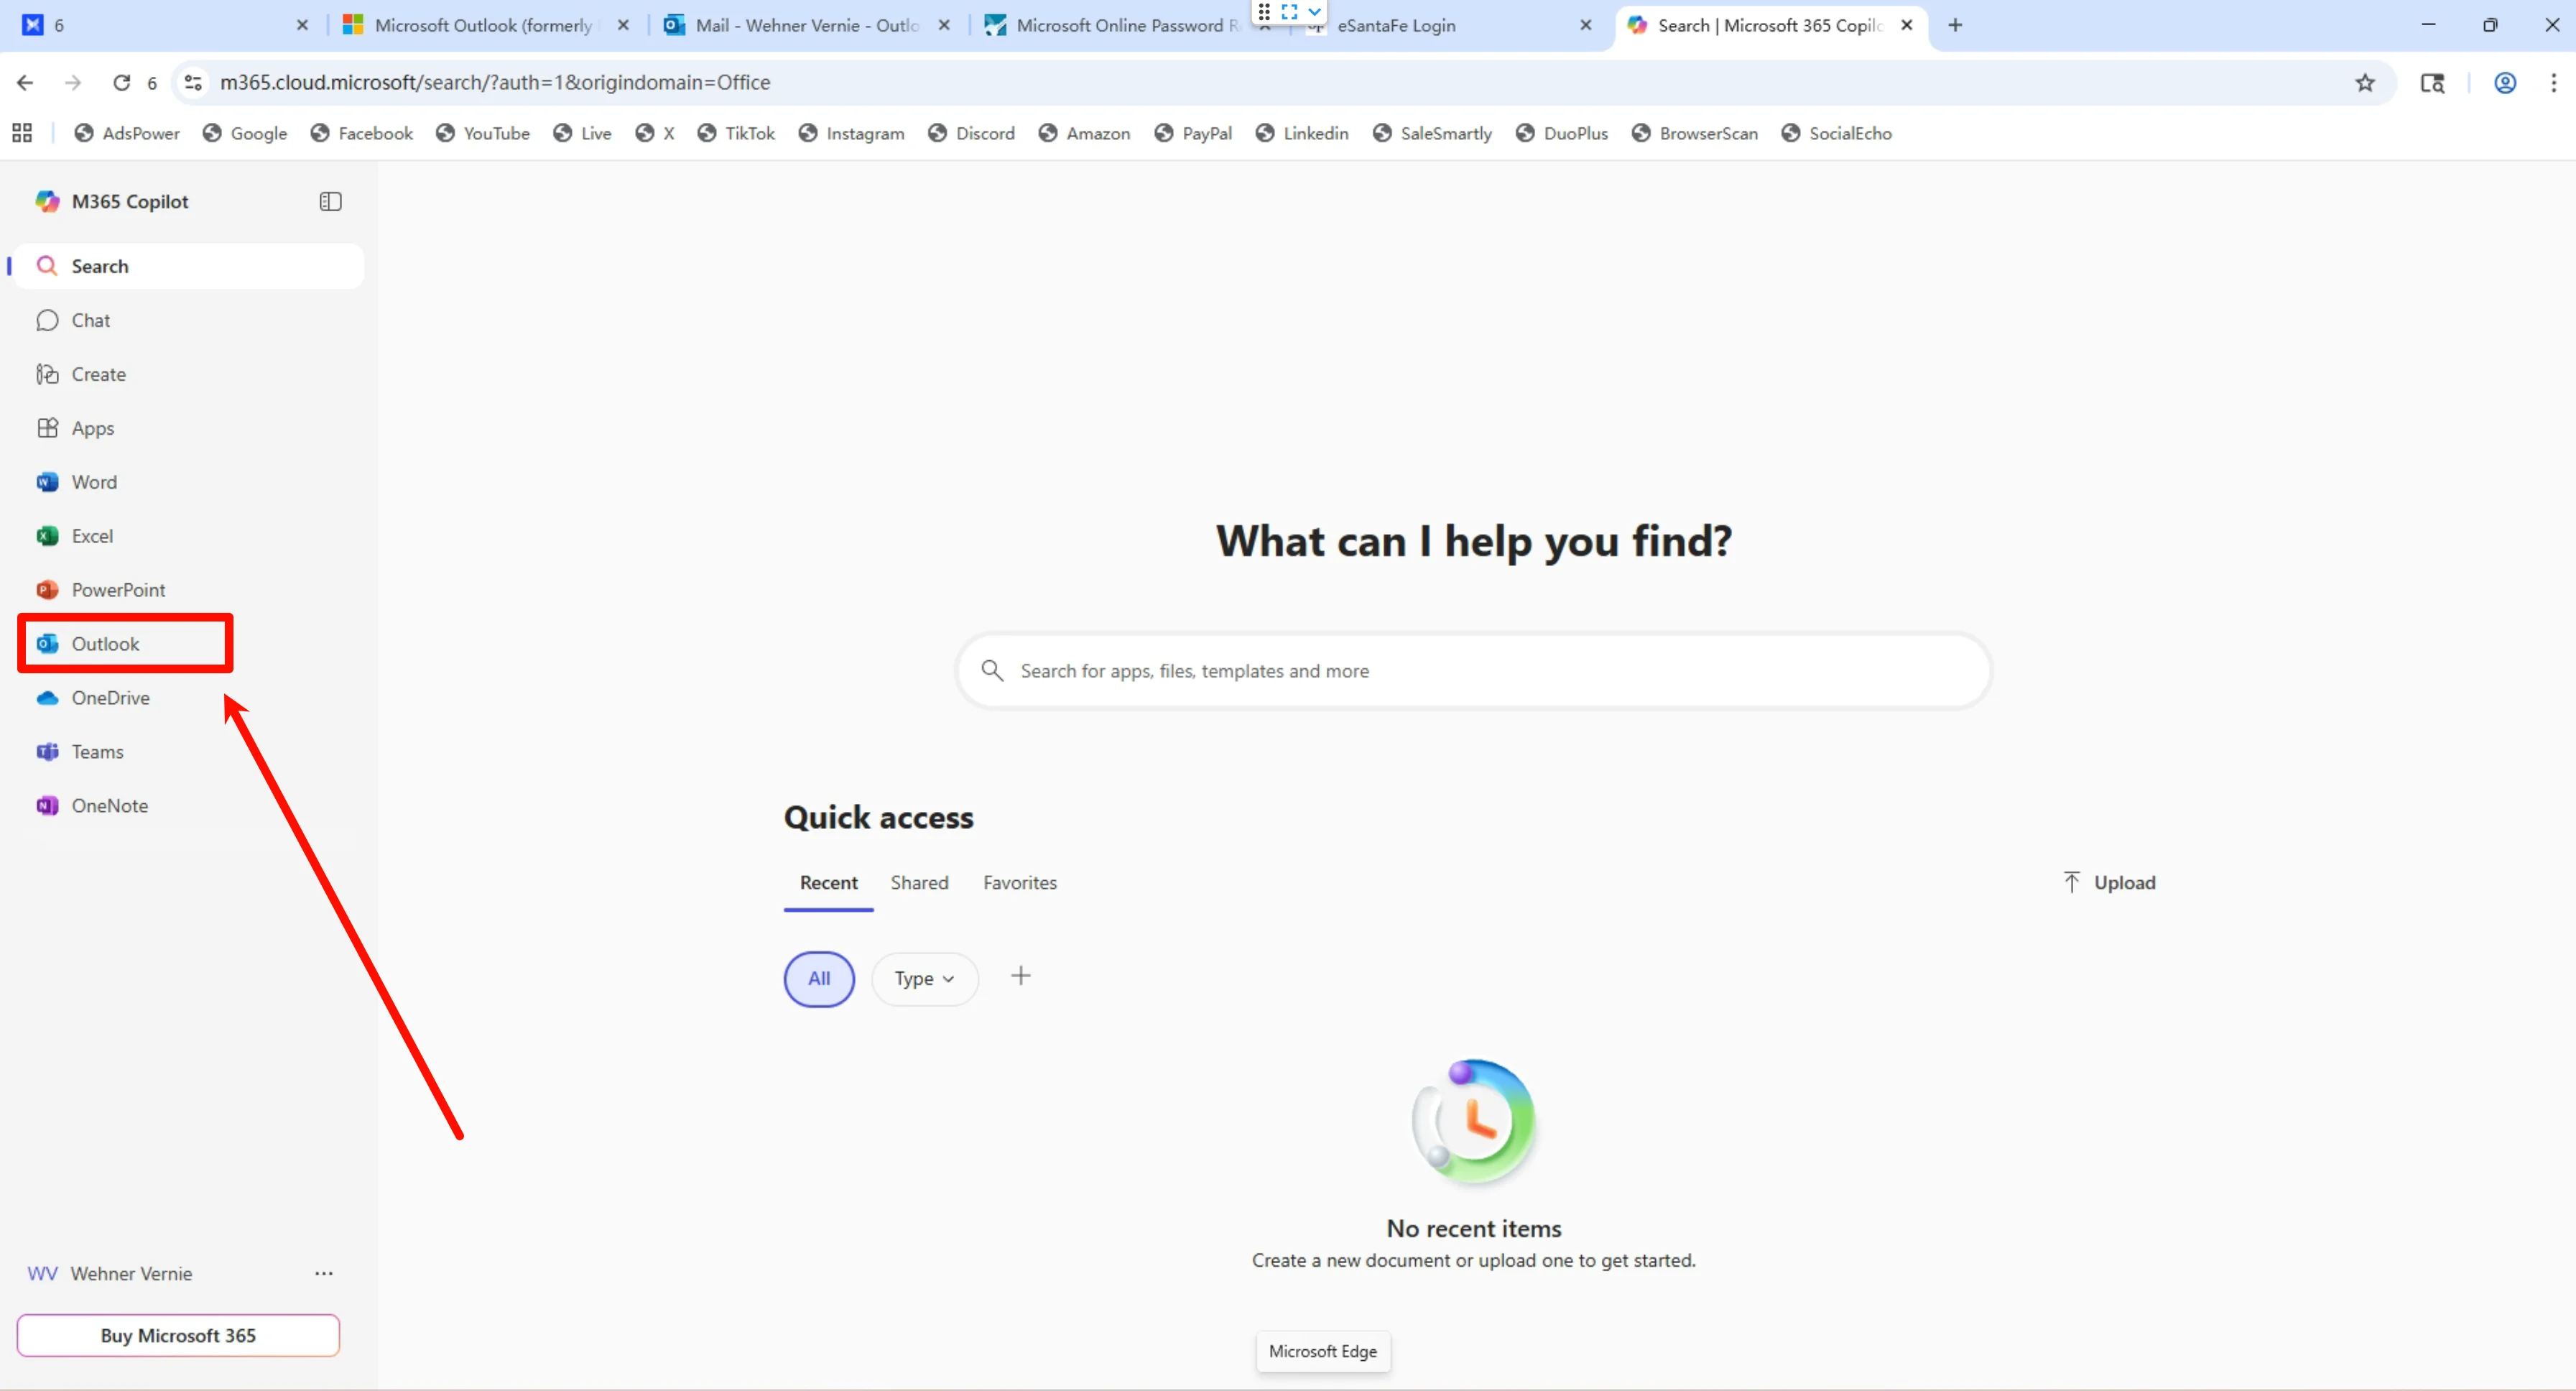The image size is (2576, 1391).
Task: Open the Discord bookmark
Action: point(971,133)
